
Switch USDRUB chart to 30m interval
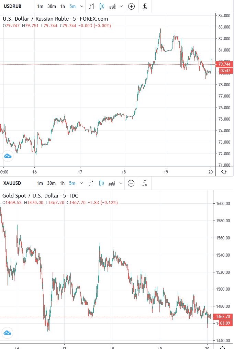[x=52, y=6]
